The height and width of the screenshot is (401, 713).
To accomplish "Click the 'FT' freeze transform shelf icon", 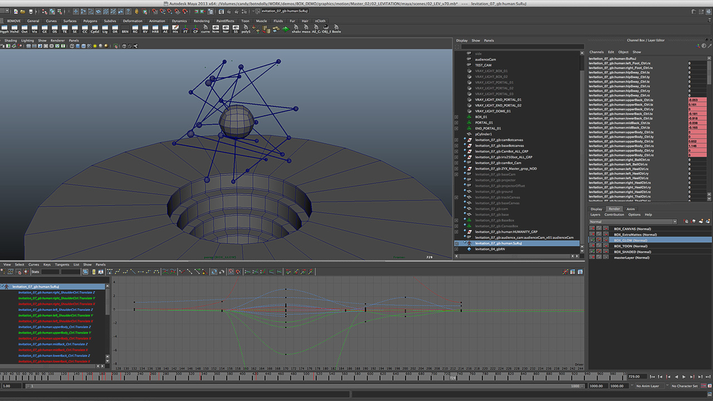I will (185, 28).
